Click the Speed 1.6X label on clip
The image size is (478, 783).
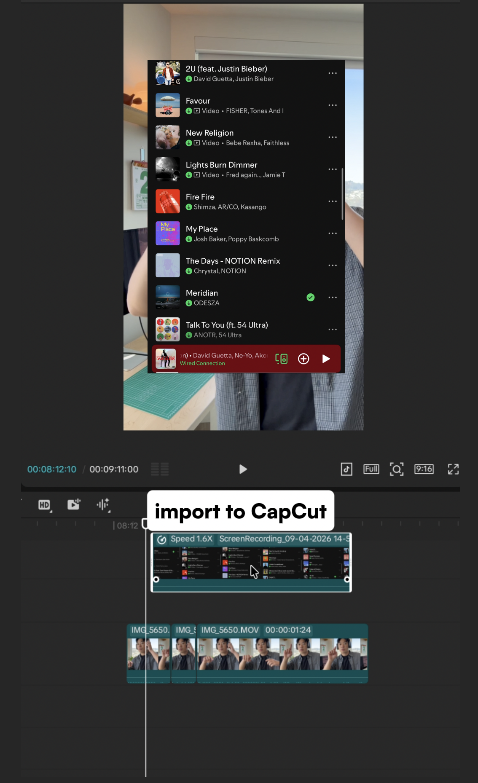[192, 539]
